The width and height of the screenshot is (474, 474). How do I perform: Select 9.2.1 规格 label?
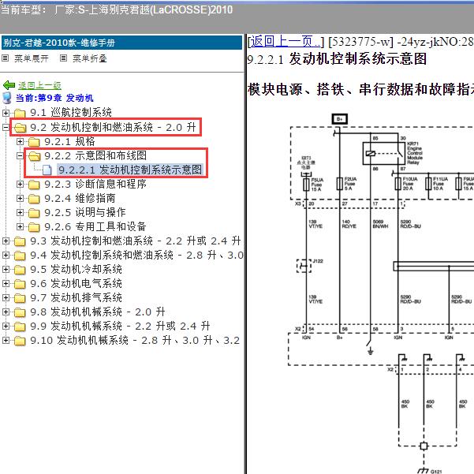tap(70, 141)
